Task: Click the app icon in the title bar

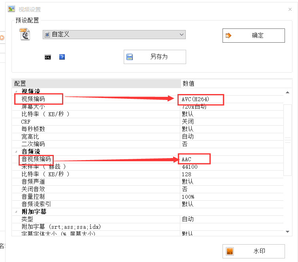Action: click(11, 9)
